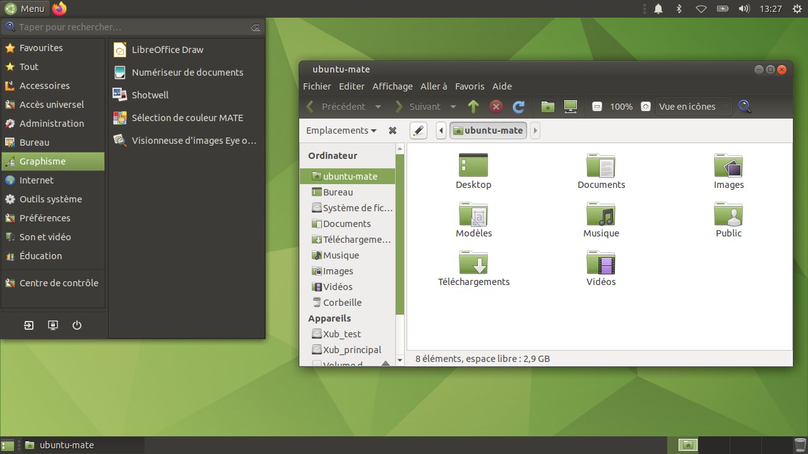Open the home folder from the toolbar icon
Screen dimensions: 808x454
pos(547,107)
